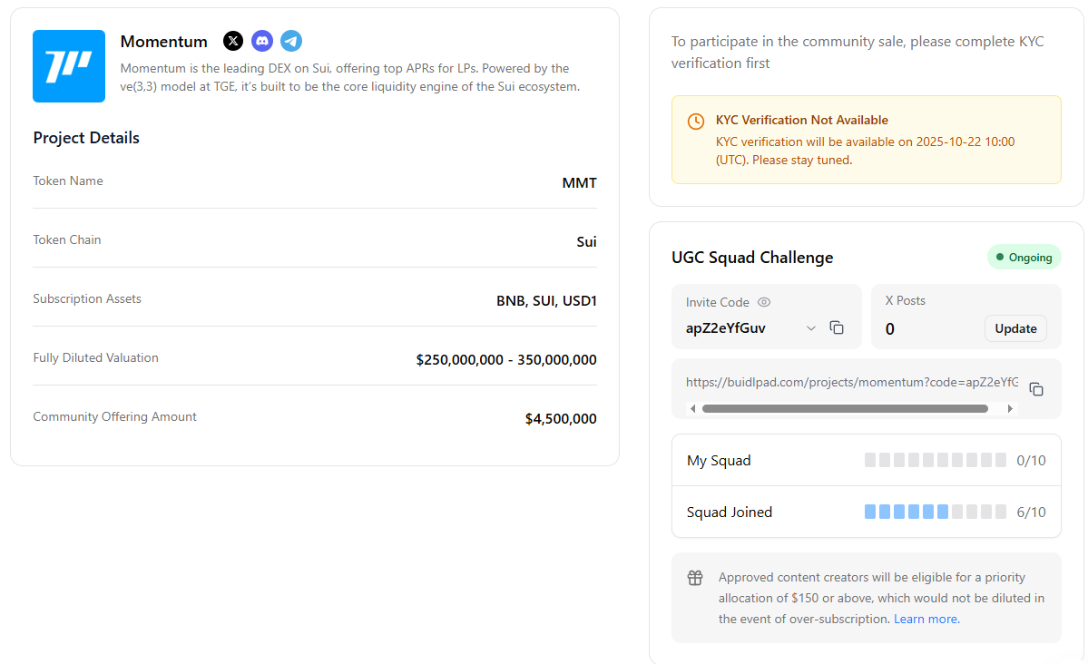1088x664 pixels.
Task: Click the Invite Code label
Action: [718, 302]
